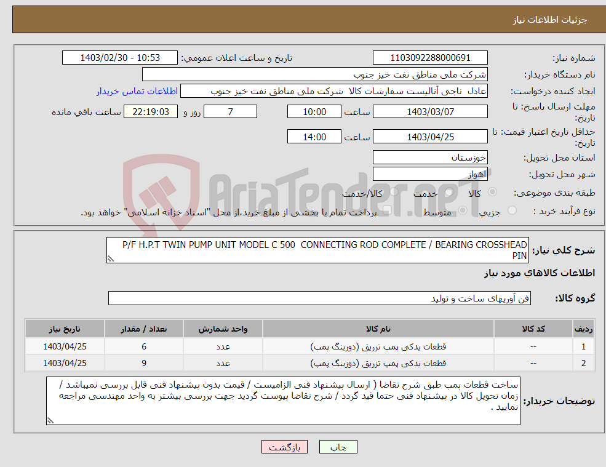
Task: Click the اطلاعات کالاهای مورد نیاز heading
Action: 540,273
